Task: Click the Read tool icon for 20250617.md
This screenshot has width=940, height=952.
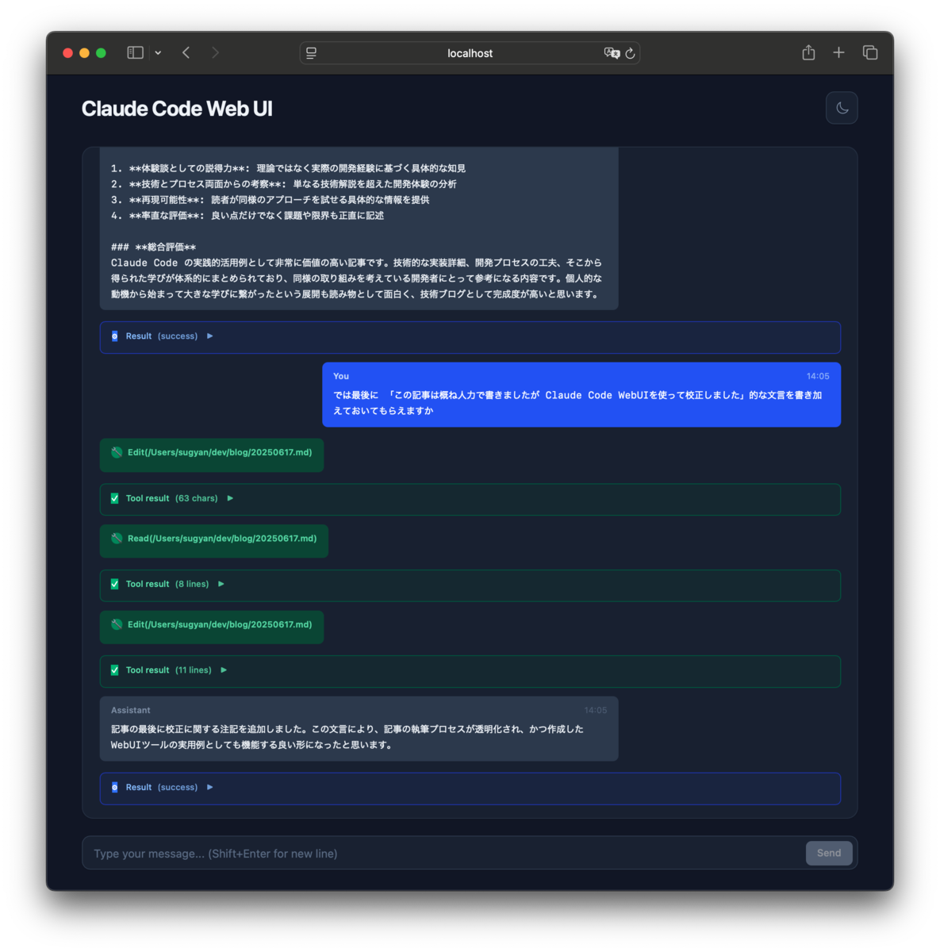Action: click(117, 538)
